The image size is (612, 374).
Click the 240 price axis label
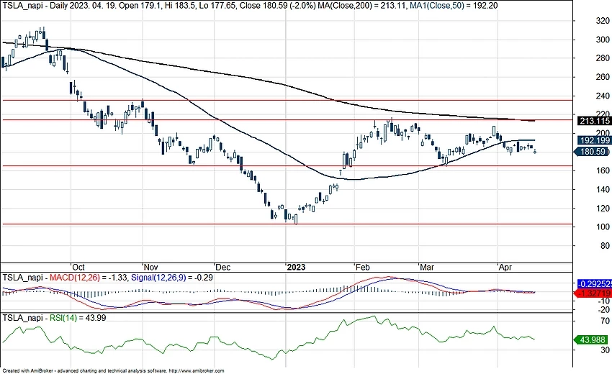pyautogui.click(x=603, y=96)
